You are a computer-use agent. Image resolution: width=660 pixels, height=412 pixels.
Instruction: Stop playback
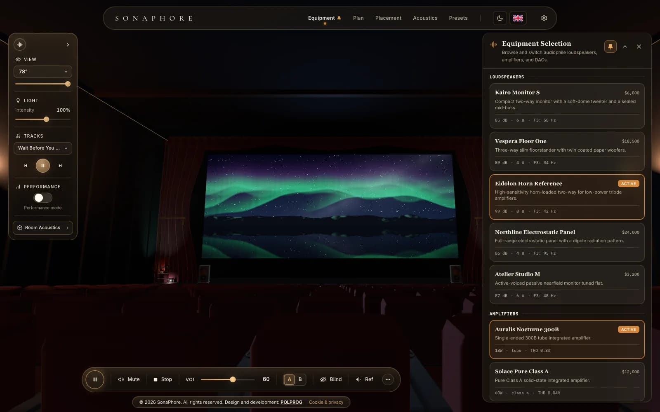163,379
